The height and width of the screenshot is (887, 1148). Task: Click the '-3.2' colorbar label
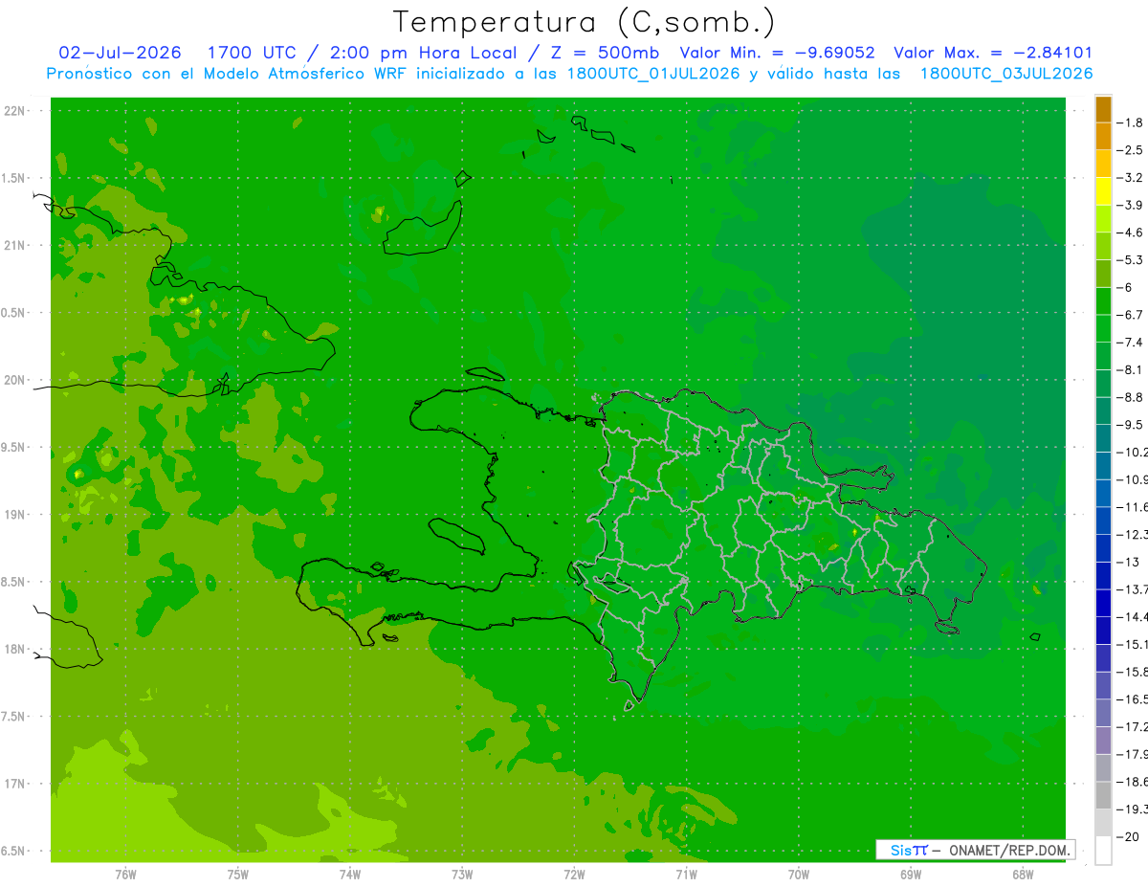click(x=1130, y=178)
